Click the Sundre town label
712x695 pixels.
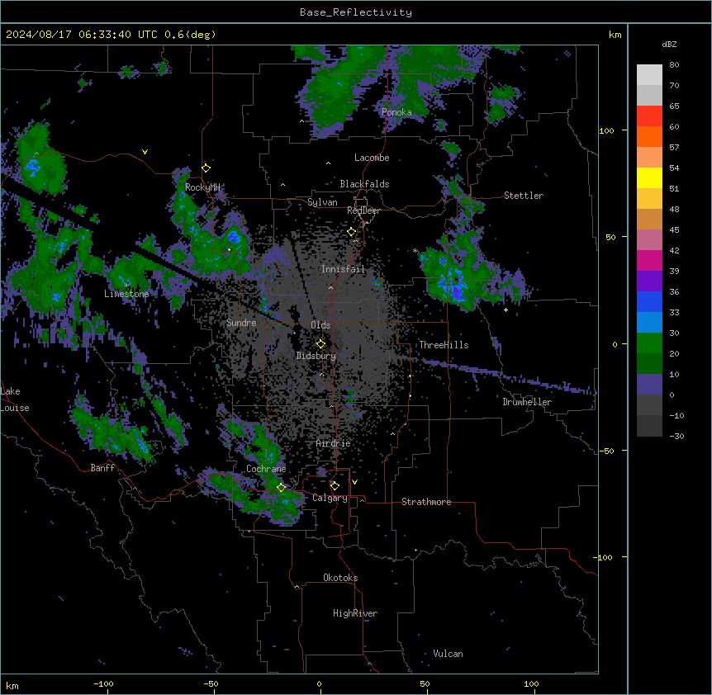coord(241,323)
